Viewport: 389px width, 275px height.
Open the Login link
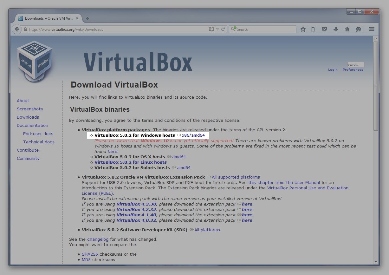(333, 69)
